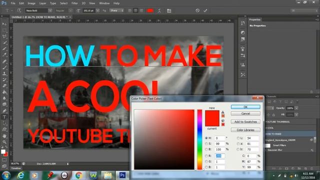The height and width of the screenshot is (180, 320).
Task: Select the R red radio button
Action: 206,156
